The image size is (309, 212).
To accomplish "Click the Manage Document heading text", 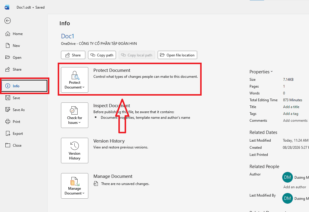I will (113, 176).
